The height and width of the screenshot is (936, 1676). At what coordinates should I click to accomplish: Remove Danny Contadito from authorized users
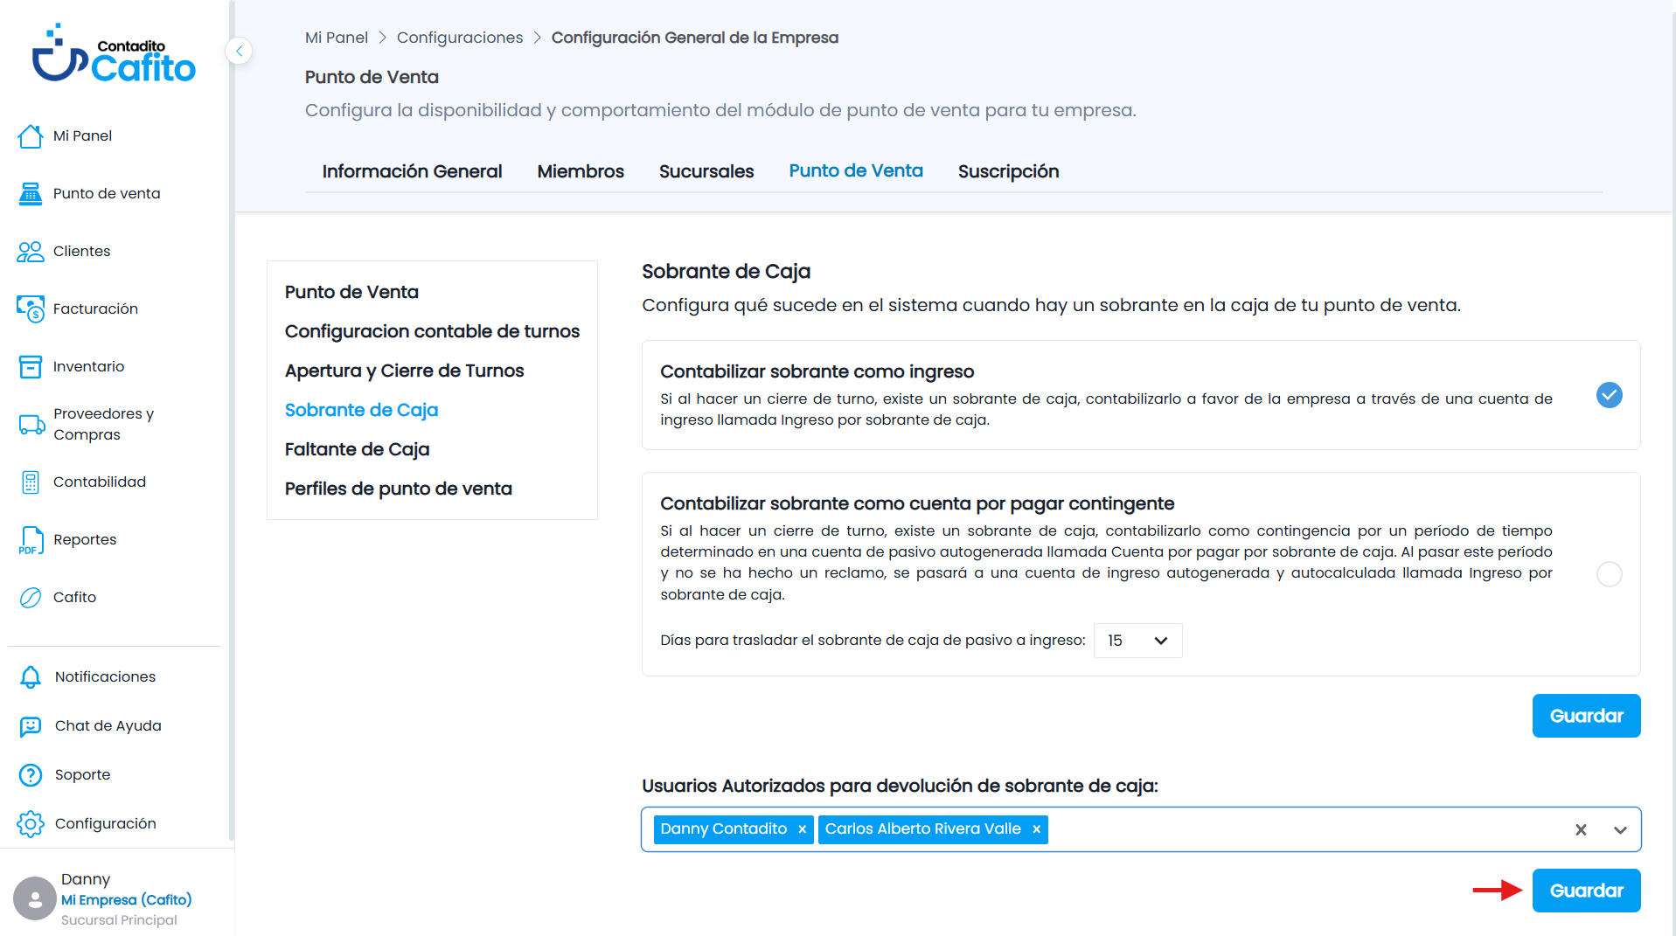(802, 829)
